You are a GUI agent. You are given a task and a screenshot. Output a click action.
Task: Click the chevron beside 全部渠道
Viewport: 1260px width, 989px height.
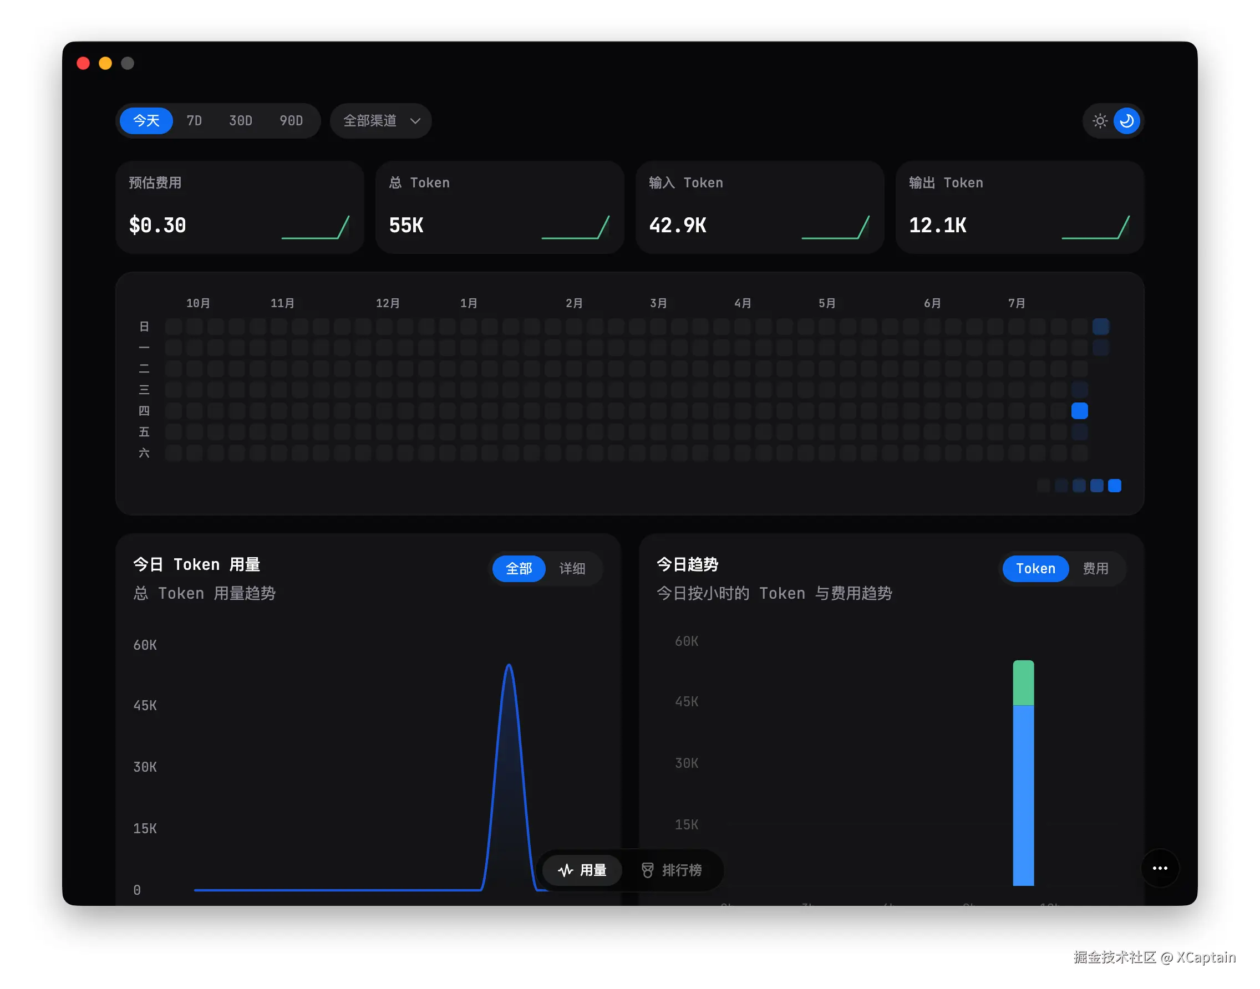point(415,121)
